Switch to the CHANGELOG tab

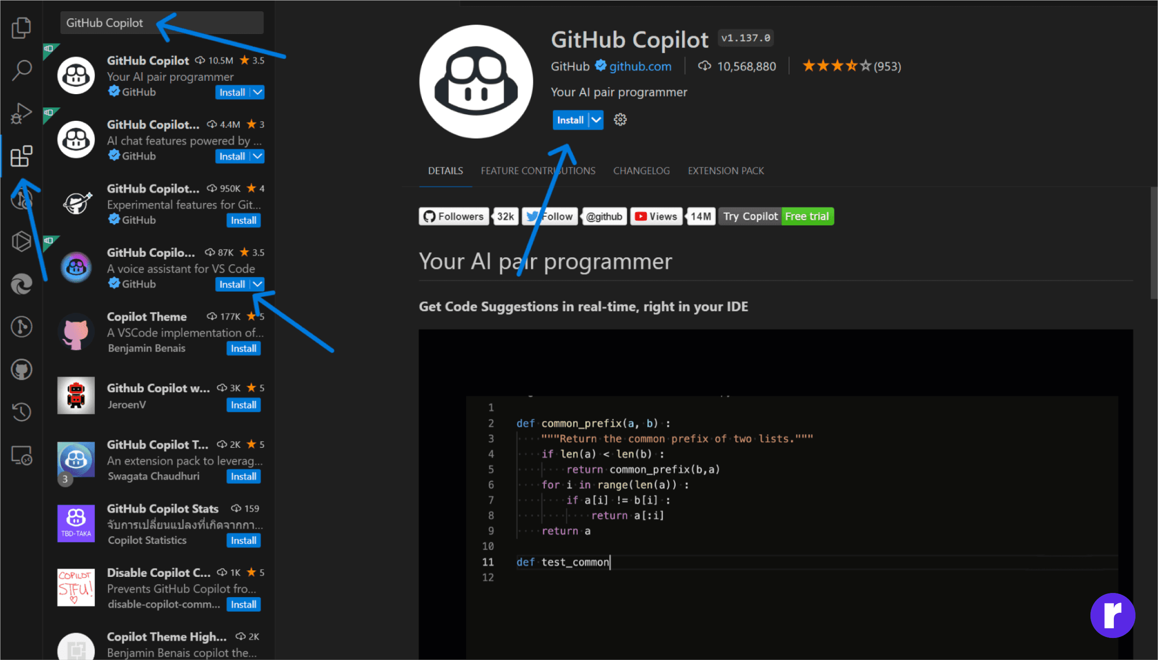[641, 171]
